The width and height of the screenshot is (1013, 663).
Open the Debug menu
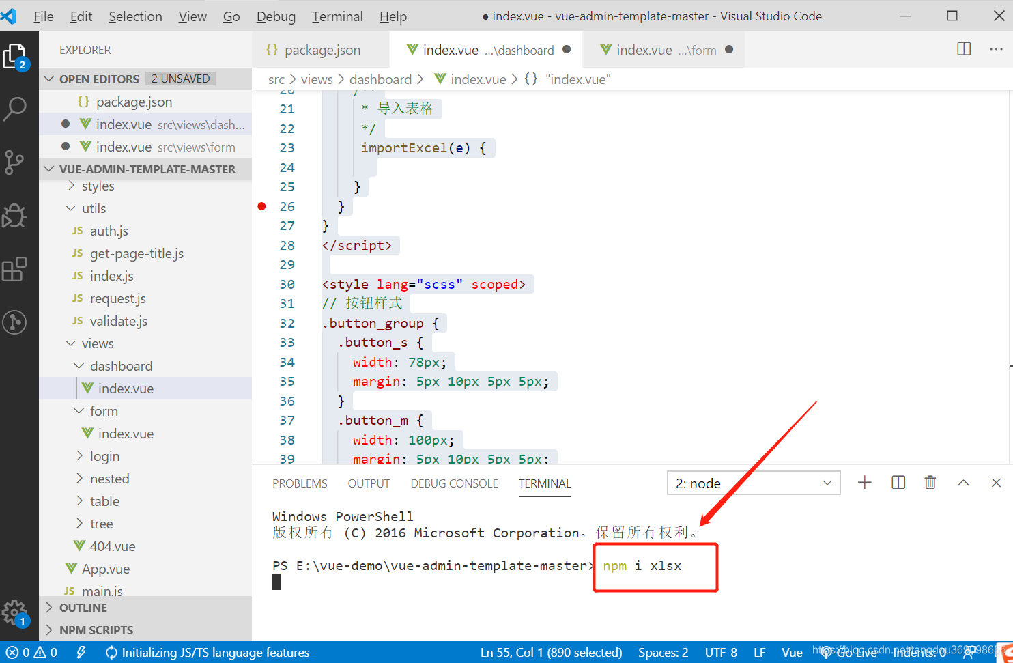tap(276, 16)
